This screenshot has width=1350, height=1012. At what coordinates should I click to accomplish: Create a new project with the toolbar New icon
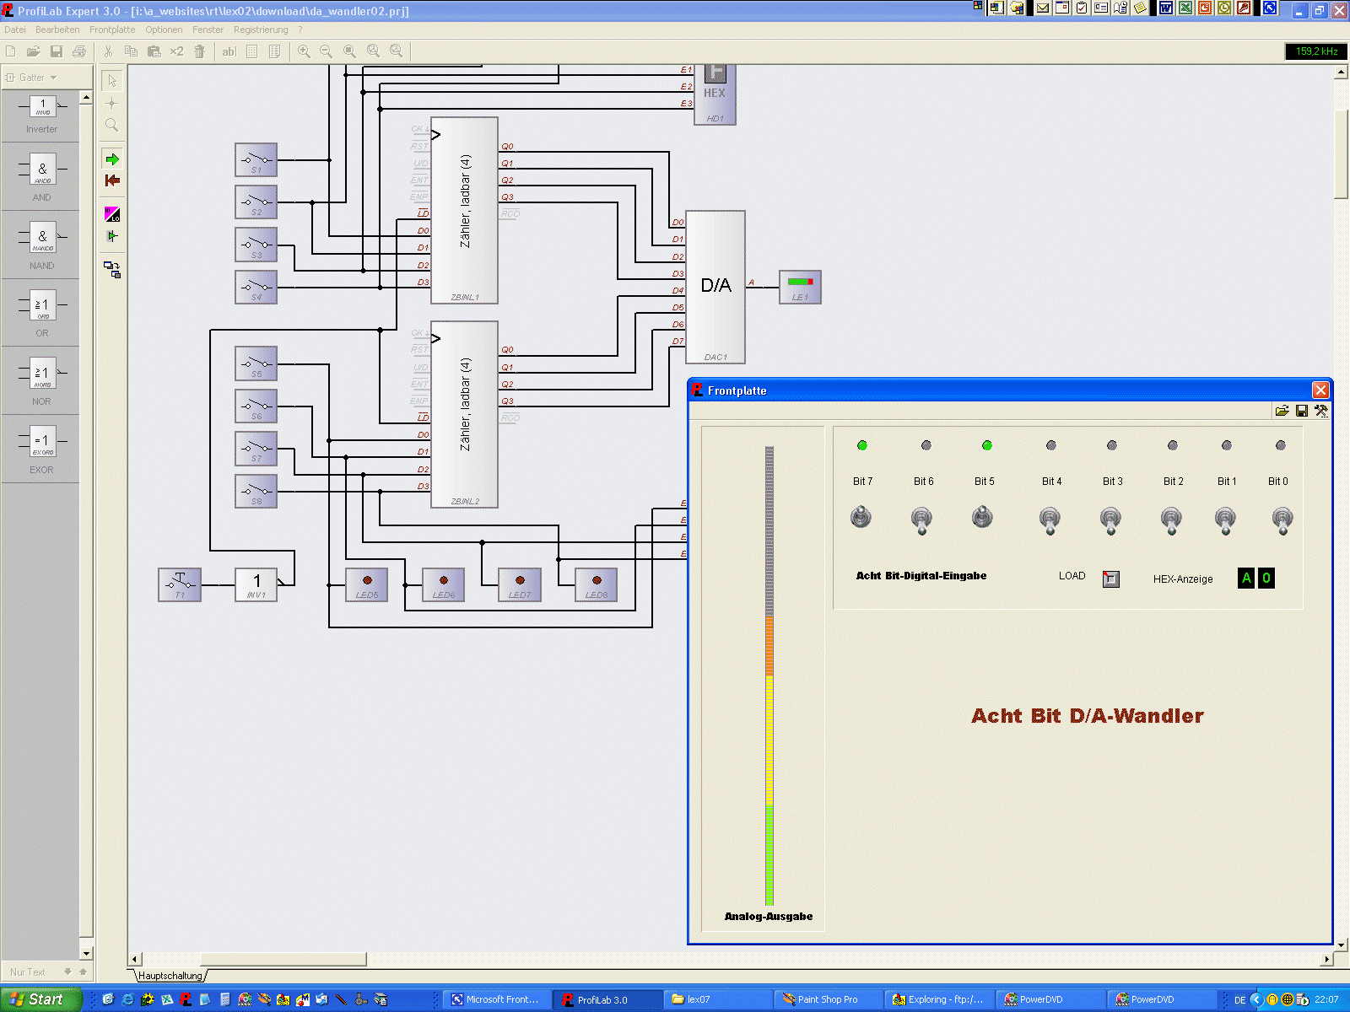point(11,51)
